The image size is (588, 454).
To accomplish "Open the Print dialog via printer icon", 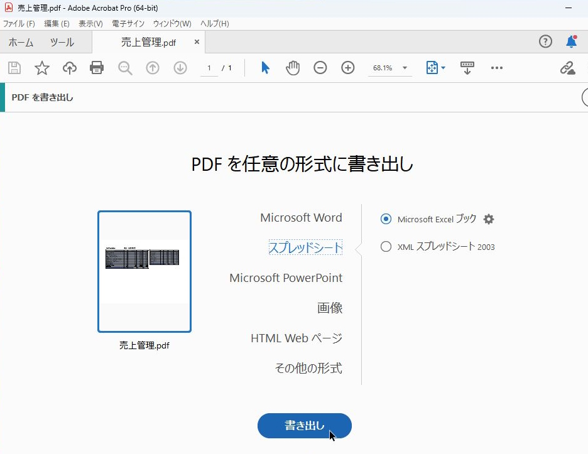I will (97, 67).
